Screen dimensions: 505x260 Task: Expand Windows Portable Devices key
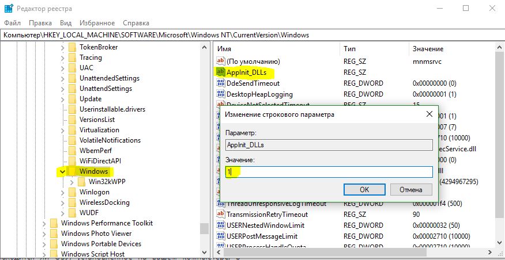click(44, 244)
